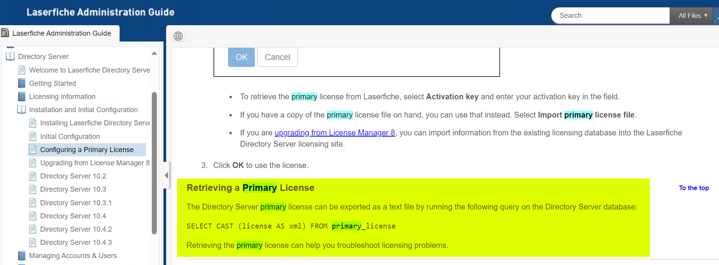
Task: Open the Installing Laserfiche Directory Server topic
Action: tap(95, 123)
